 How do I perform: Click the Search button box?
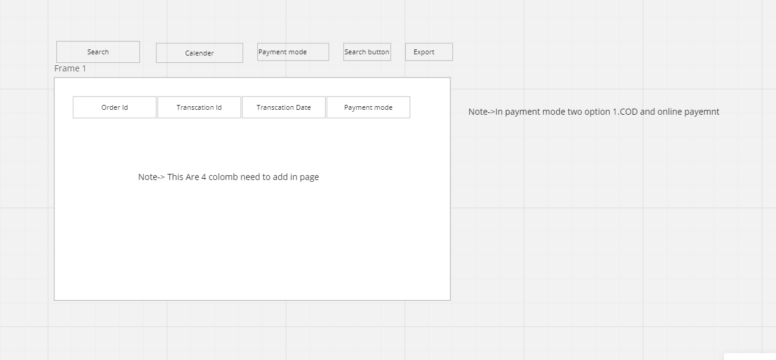coord(367,52)
